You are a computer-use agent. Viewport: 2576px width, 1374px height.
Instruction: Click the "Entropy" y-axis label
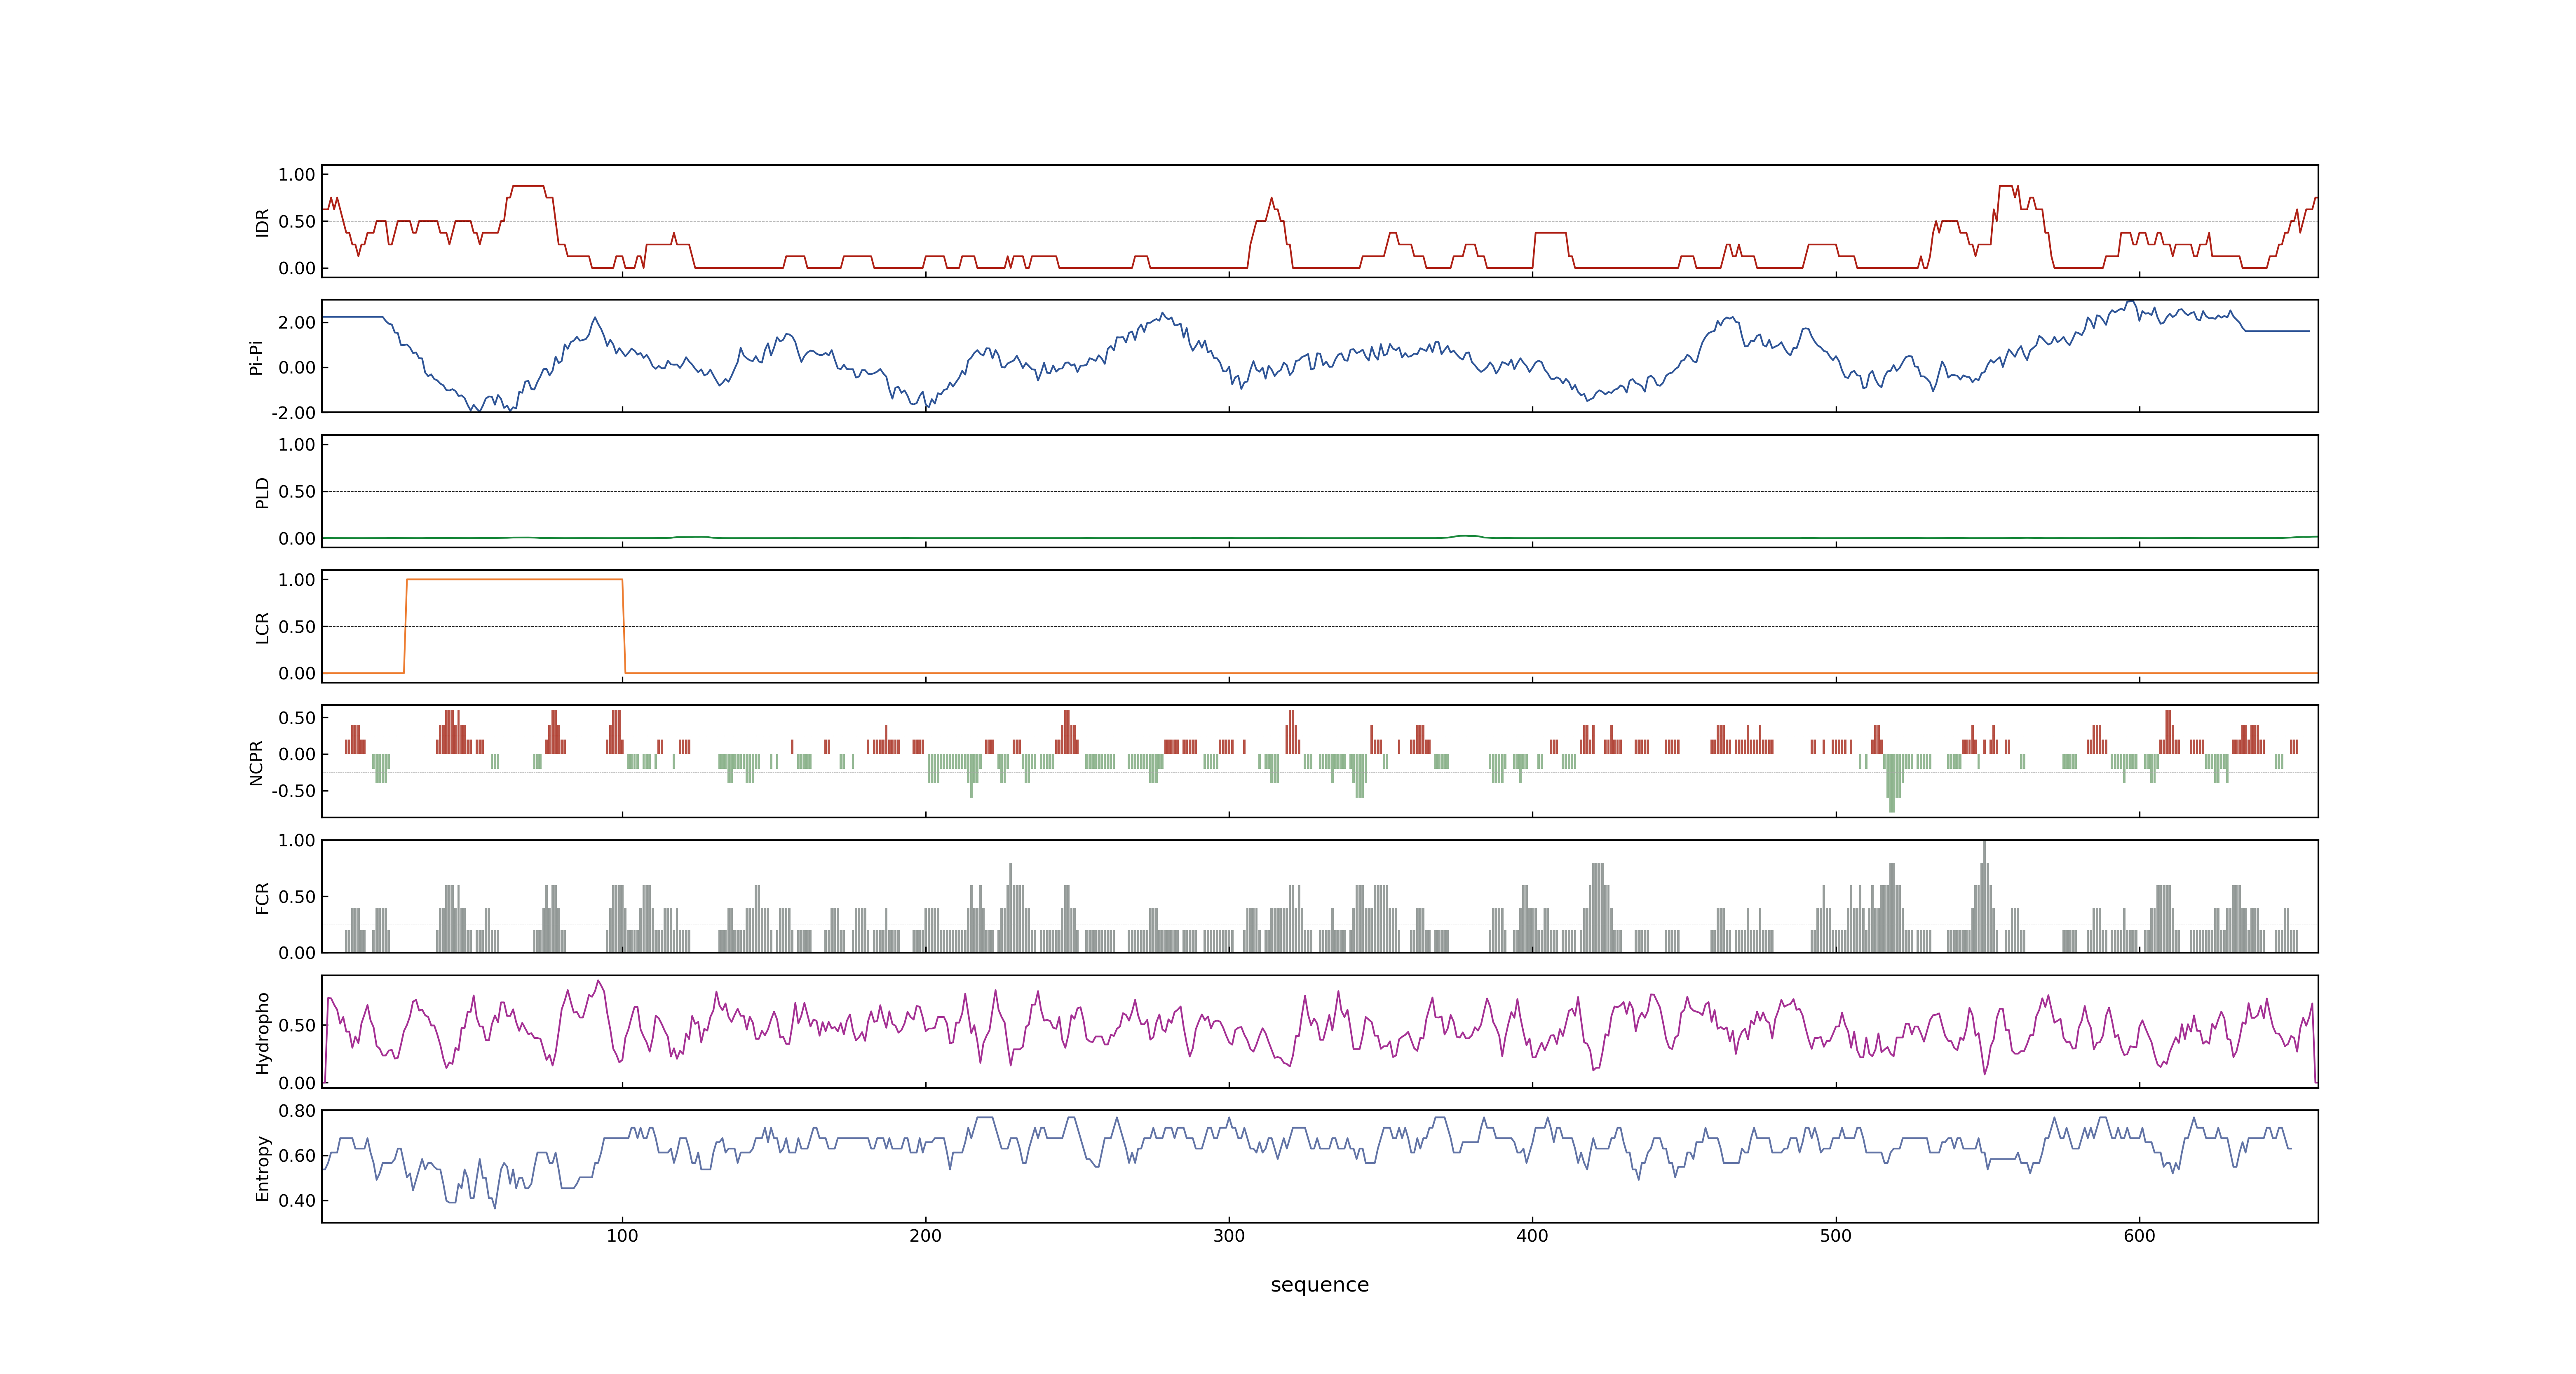click(263, 1168)
